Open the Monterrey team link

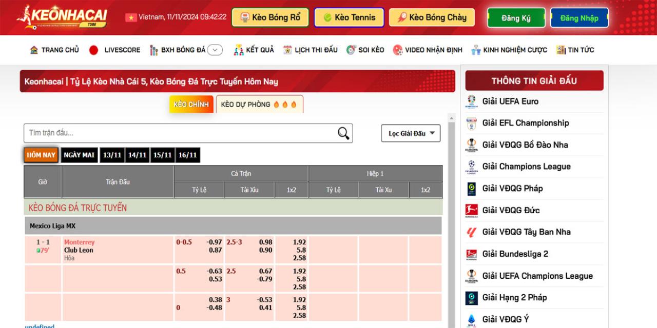point(79,242)
